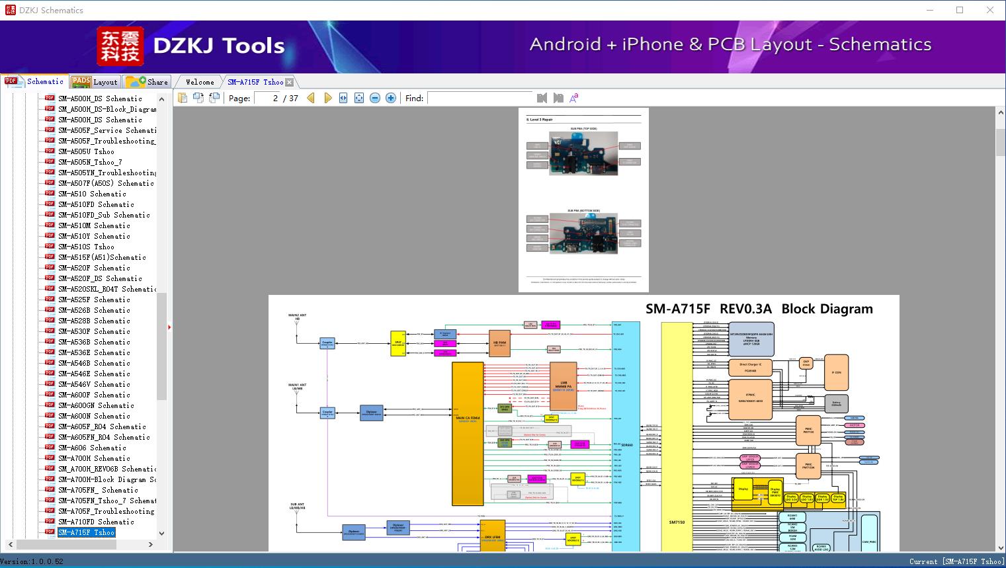Open SM-A507F(A50S) Schematic
Screen dimensions: 1006x568
(106, 183)
